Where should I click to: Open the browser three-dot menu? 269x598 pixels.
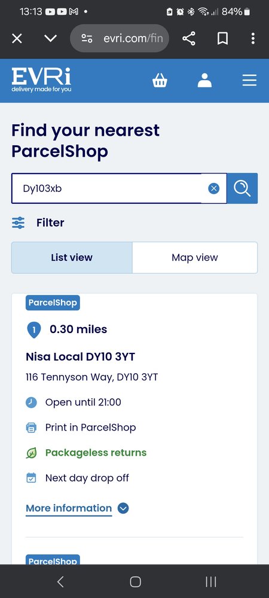253,38
